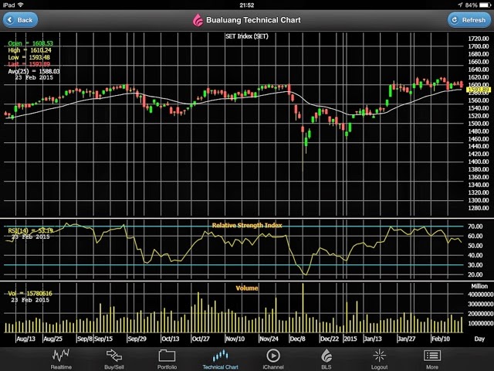
Task: Click the location arrow status icon
Action: click(x=460, y=5)
